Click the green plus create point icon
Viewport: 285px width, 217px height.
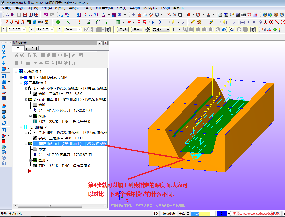tap(58, 22)
